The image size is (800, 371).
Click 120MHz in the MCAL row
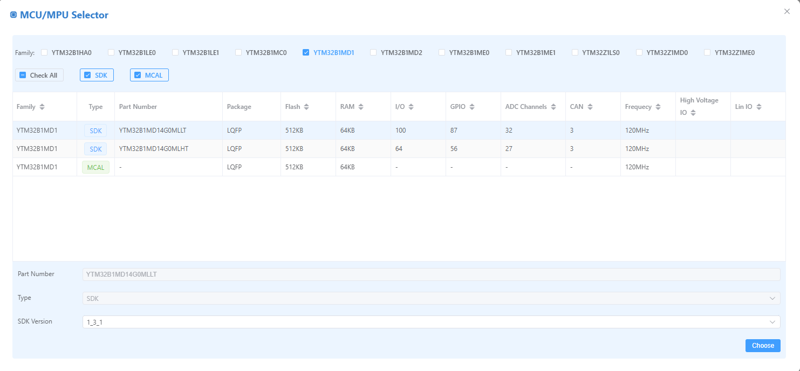click(x=637, y=167)
